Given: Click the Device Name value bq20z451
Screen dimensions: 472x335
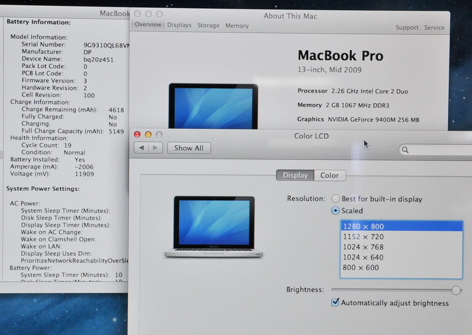Looking at the screenshot, I should pyautogui.click(x=99, y=59).
